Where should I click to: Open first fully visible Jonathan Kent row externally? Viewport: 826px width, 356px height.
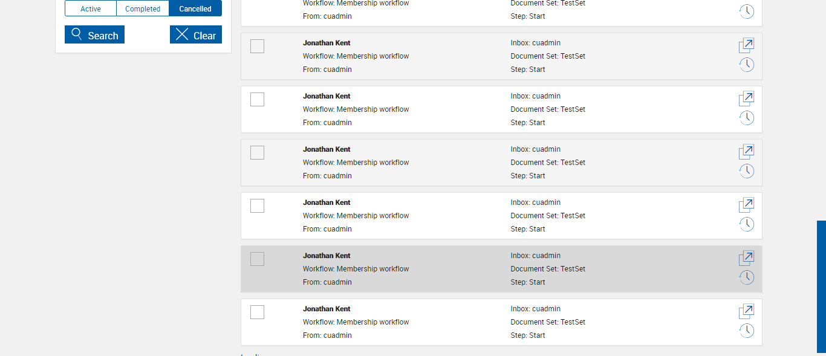click(x=747, y=45)
